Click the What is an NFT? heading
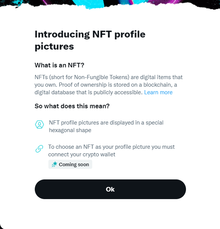The image size is (220, 229). pos(59,65)
